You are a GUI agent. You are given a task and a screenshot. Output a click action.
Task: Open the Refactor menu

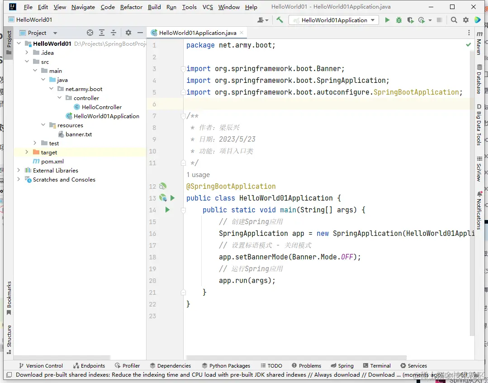131,7
